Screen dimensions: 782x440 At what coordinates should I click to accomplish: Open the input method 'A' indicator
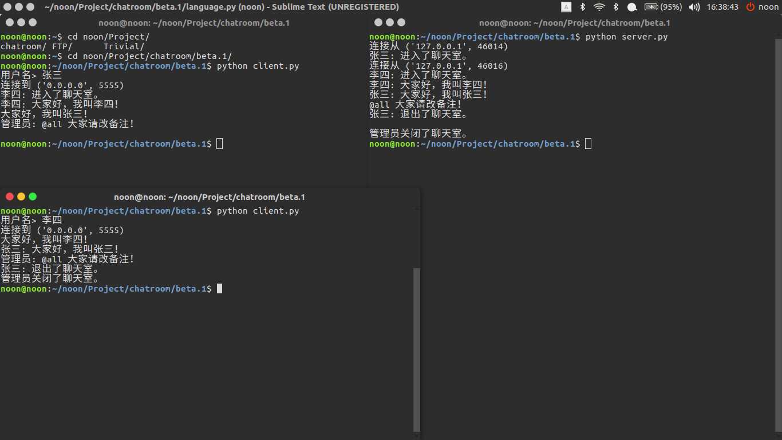click(x=566, y=7)
